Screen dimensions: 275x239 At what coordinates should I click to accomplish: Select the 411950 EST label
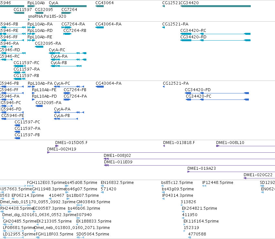point(190,215)
